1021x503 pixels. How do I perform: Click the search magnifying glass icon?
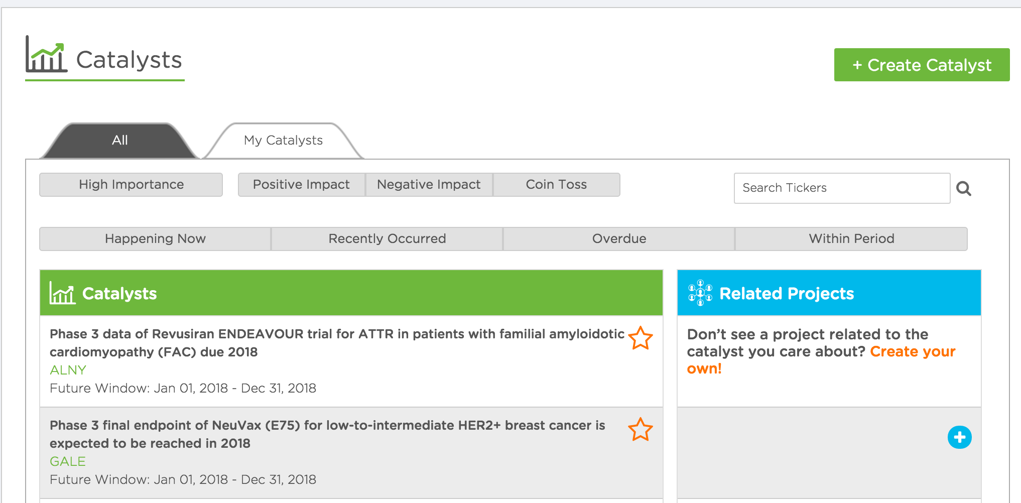[963, 189]
